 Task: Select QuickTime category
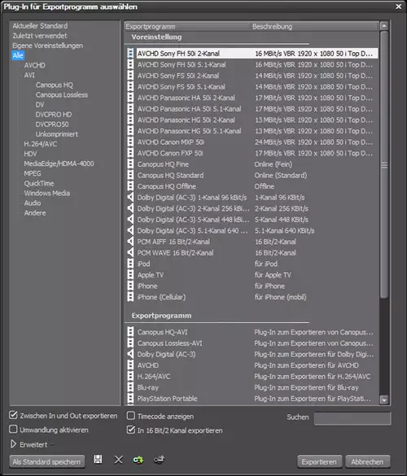point(39,183)
